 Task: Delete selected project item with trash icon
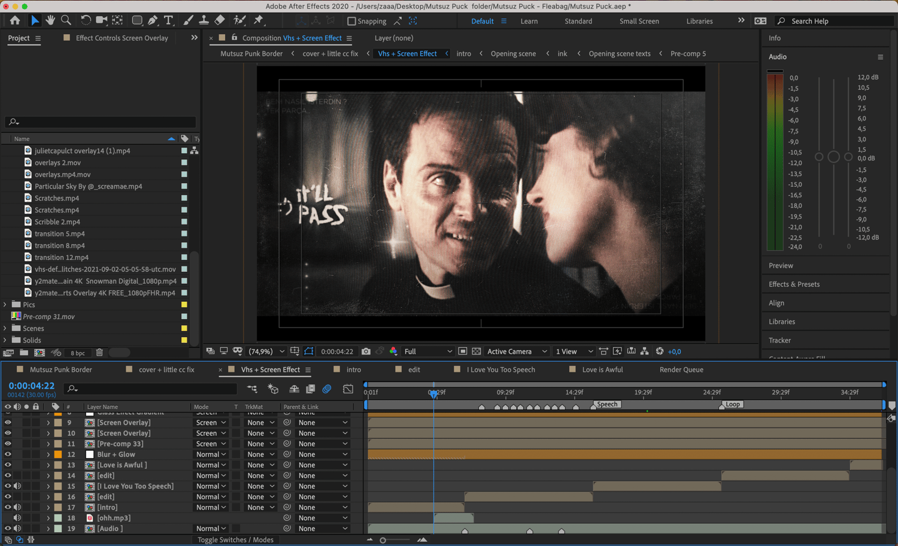(x=99, y=353)
